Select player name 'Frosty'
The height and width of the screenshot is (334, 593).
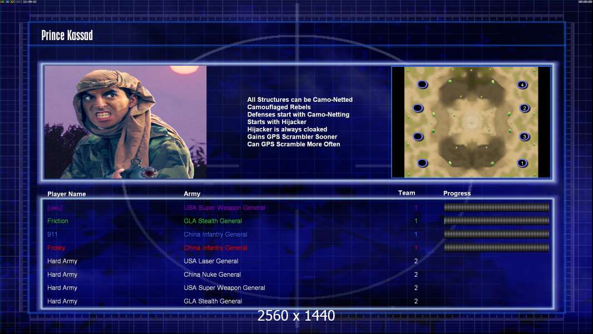pos(56,248)
